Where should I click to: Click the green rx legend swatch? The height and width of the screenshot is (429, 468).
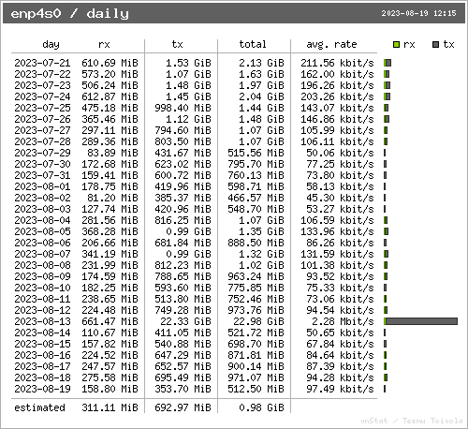(x=396, y=45)
